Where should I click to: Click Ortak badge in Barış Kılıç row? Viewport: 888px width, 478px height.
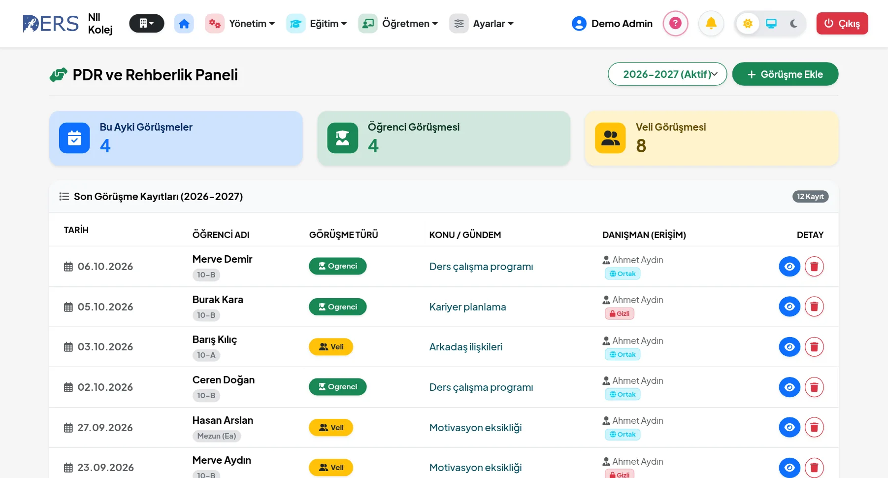pos(623,354)
